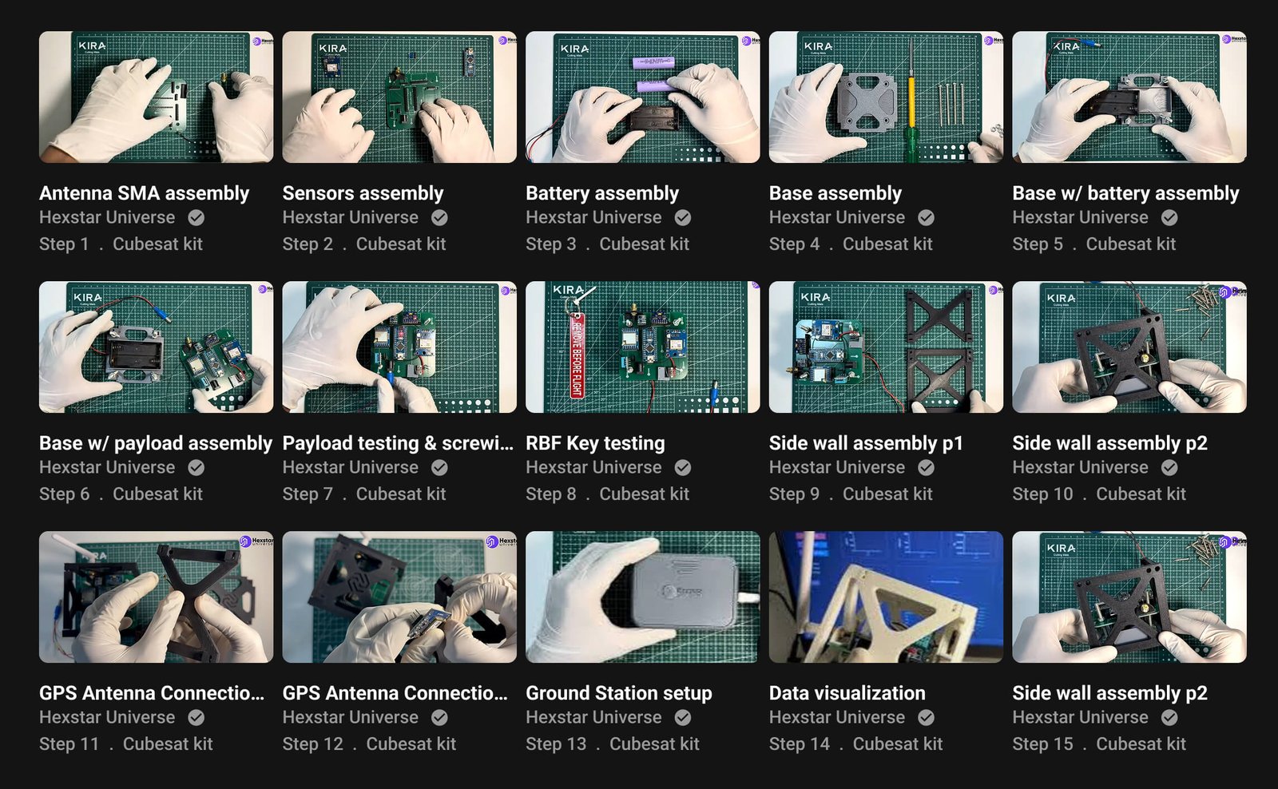Click the verified badge under Side wall assembly p1
The image size is (1278, 789).
(x=926, y=467)
